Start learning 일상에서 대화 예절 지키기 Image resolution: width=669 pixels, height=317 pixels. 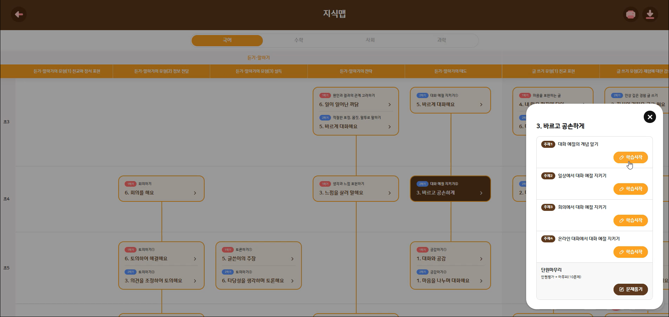pos(630,189)
